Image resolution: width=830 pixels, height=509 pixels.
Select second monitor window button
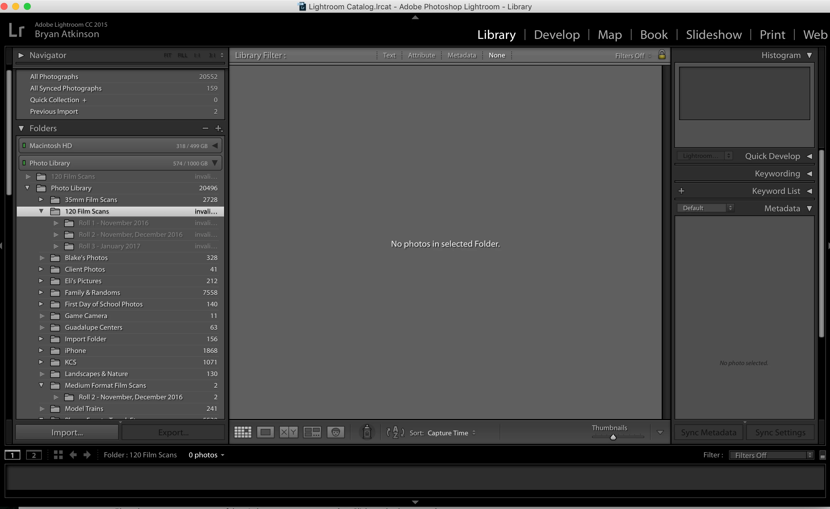[x=34, y=455]
